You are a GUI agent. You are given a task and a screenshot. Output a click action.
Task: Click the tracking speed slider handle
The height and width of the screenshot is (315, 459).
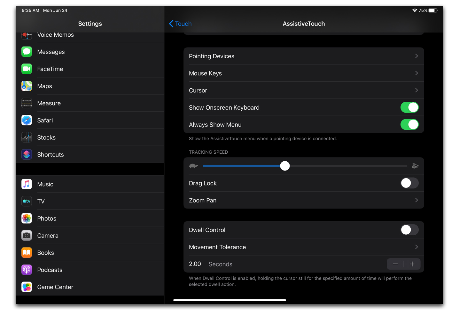[x=285, y=166]
